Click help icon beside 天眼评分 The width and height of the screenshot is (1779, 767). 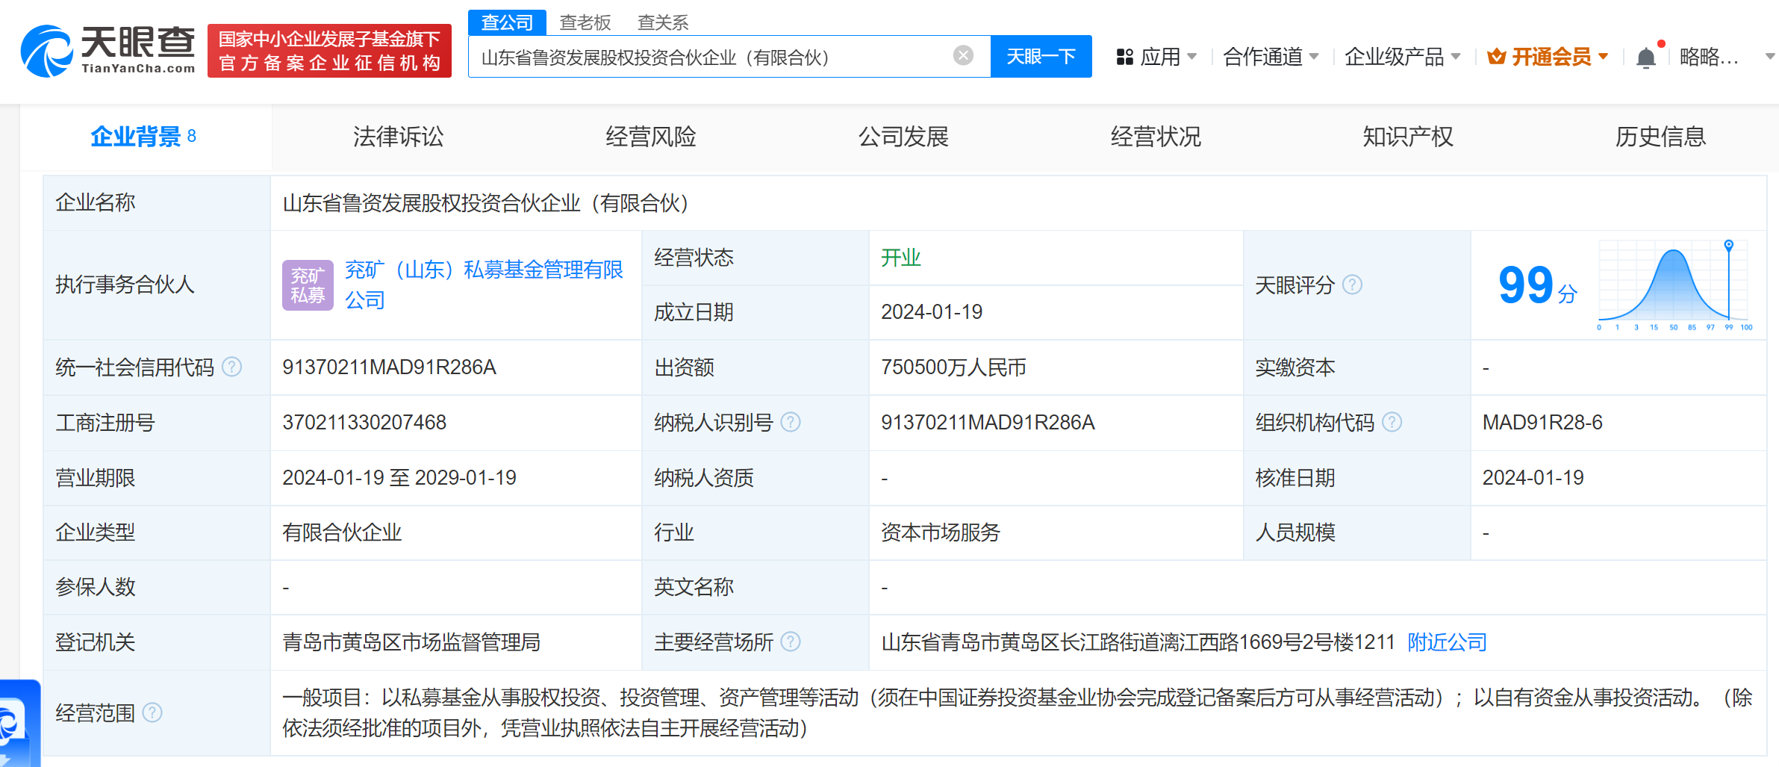[1352, 285]
